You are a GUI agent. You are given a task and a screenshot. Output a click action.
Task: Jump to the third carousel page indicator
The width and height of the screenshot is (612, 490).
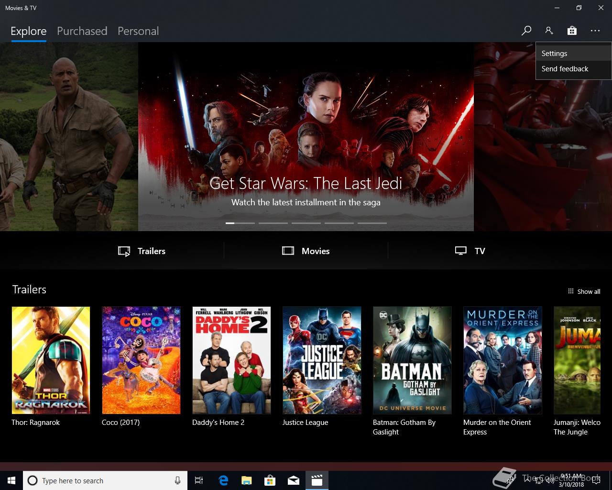click(306, 223)
